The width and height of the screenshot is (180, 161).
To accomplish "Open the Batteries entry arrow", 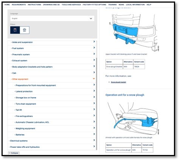I will coord(94,134).
